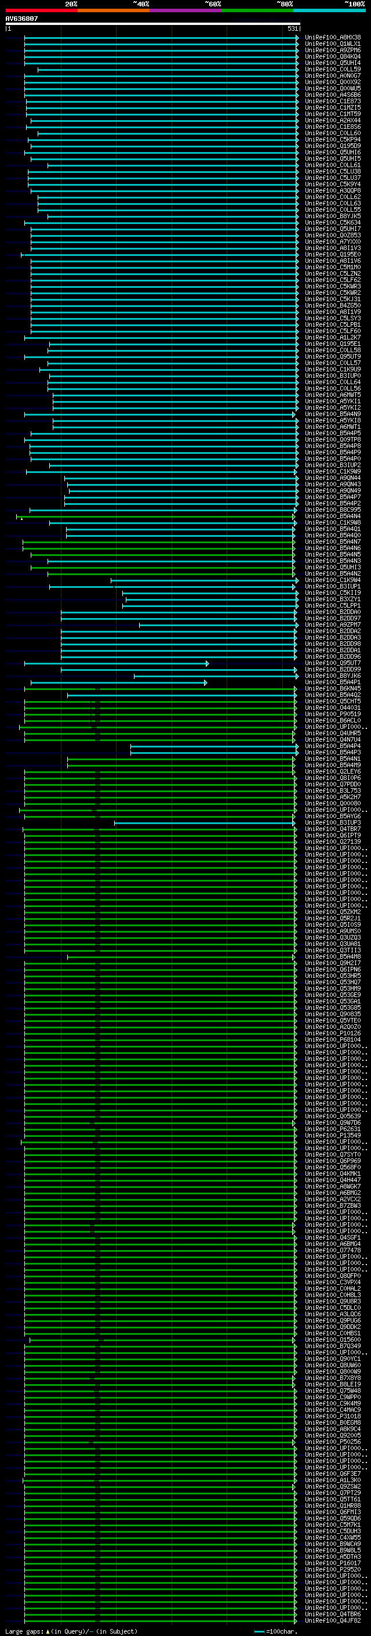The height and width of the screenshot is (1636, 371).
Task: Select the UniRef100_B8LEI9 label
Action: [333, 1385]
